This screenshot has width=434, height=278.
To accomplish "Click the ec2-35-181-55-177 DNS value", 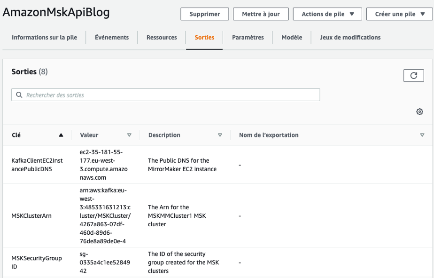I will tap(103, 165).
